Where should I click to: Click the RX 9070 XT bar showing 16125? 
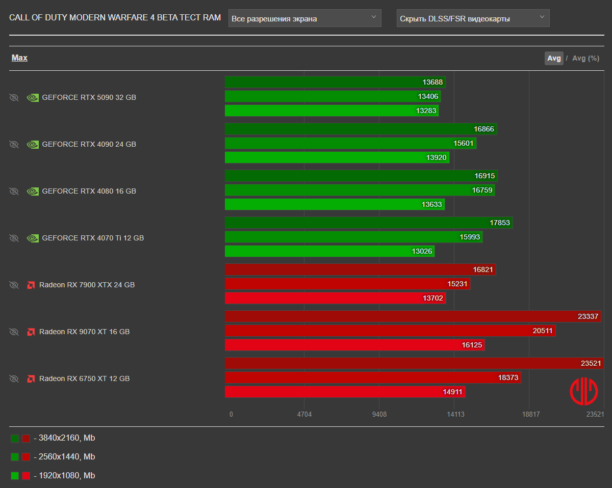pos(355,345)
